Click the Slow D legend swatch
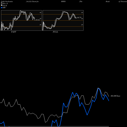 click(2, 3)
